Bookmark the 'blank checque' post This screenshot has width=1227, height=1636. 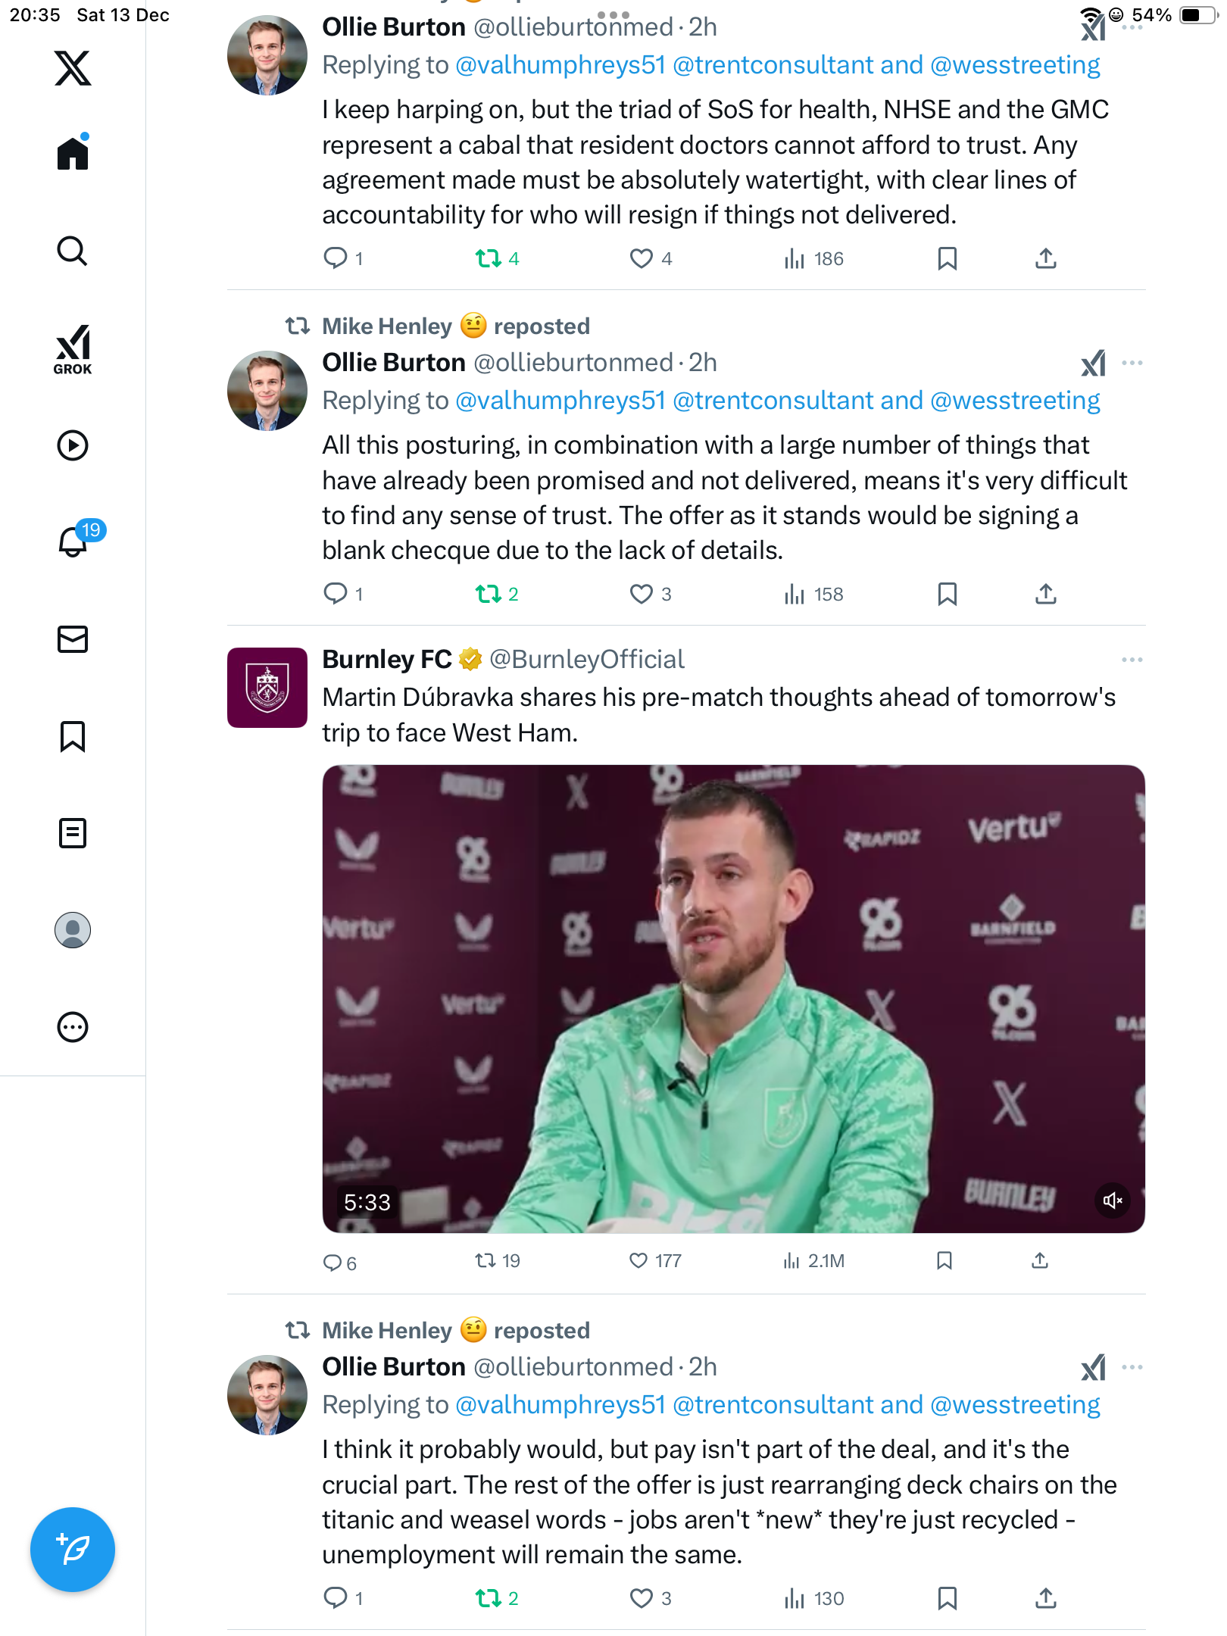pyautogui.click(x=947, y=595)
